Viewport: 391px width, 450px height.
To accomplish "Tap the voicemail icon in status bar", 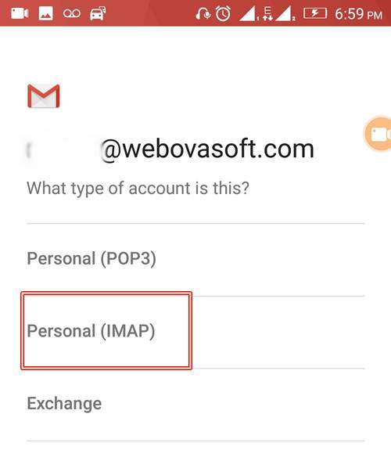I will pyautogui.click(x=72, y=13).
